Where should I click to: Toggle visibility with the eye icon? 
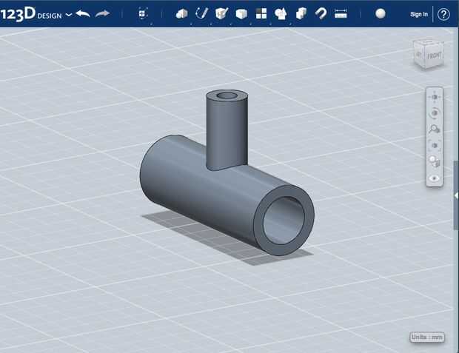435,178
